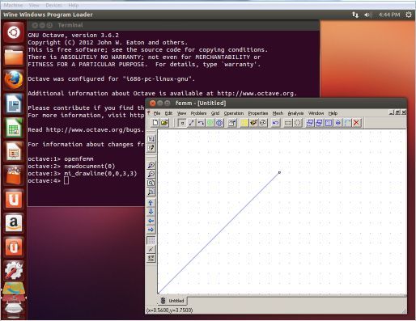Select the operate on line segments mode

click(x=192, y=123)
